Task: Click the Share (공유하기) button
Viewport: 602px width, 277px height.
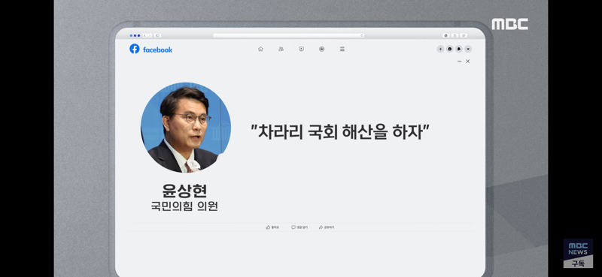Action: (327, 227)
